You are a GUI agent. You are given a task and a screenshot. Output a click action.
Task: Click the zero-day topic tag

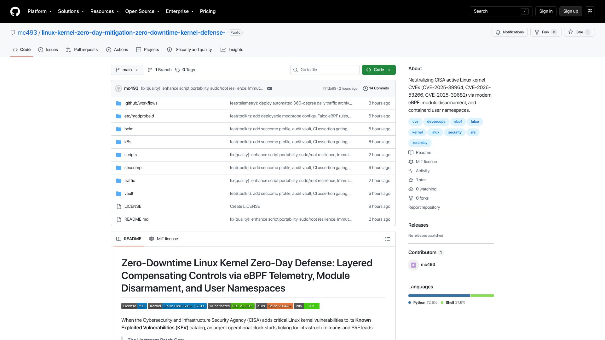pyautogui.click(x=420, y=143)
